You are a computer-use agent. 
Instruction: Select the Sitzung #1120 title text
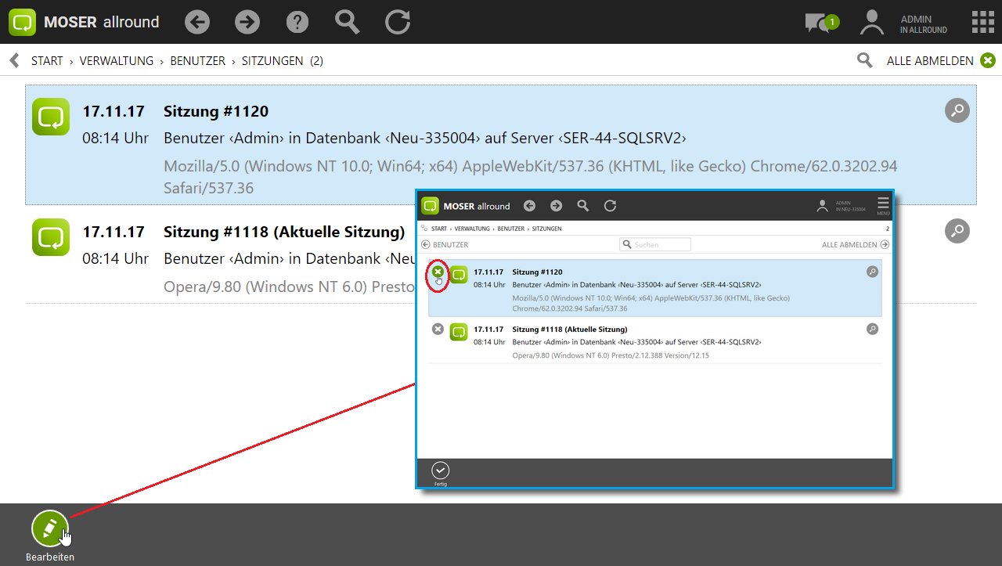tap(216, 111)
